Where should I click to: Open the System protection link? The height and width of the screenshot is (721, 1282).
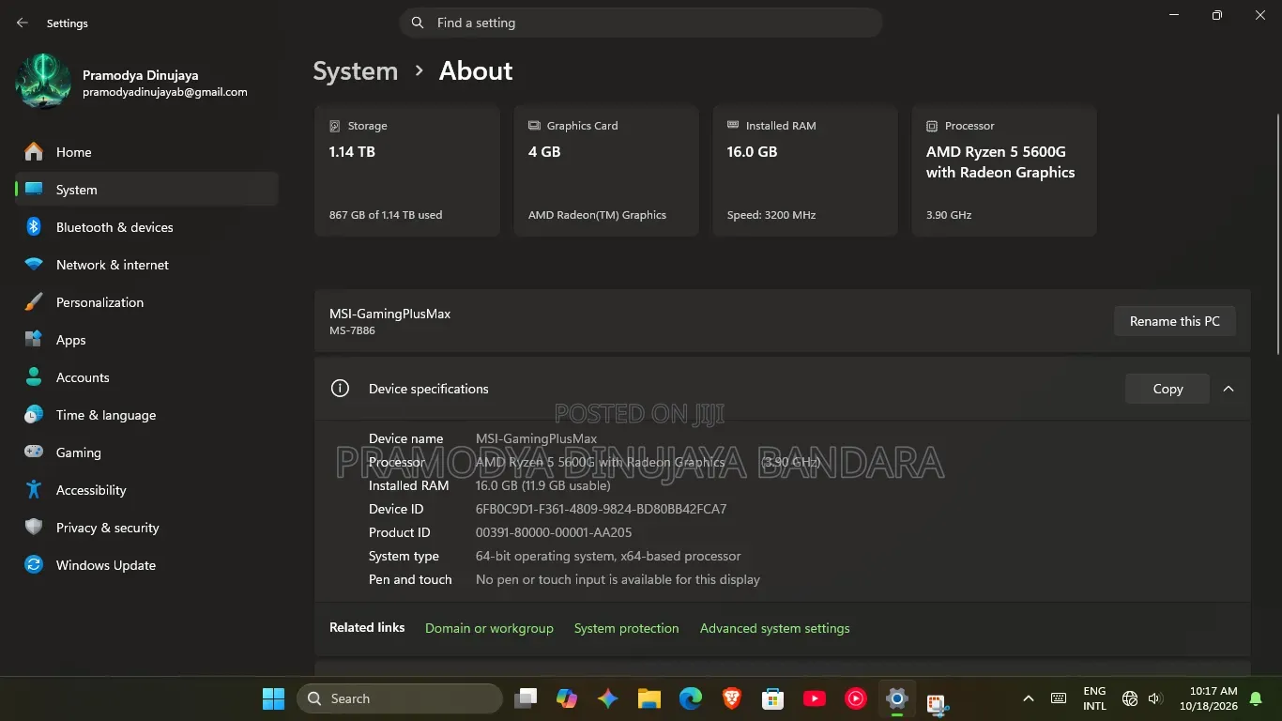pos(626,628)
